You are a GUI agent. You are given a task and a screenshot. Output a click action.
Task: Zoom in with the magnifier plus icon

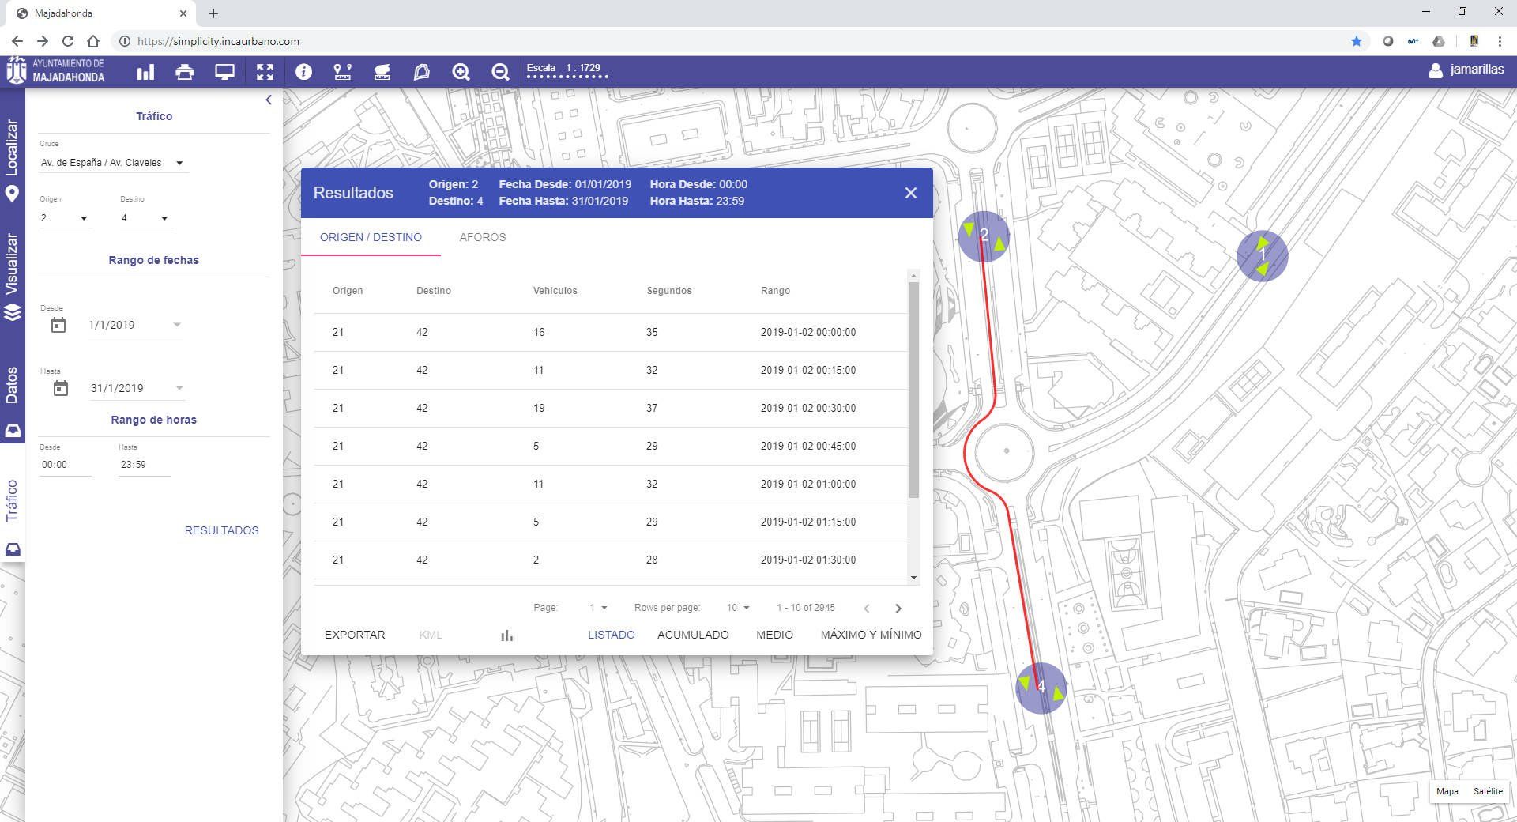[x=461, y=73]
